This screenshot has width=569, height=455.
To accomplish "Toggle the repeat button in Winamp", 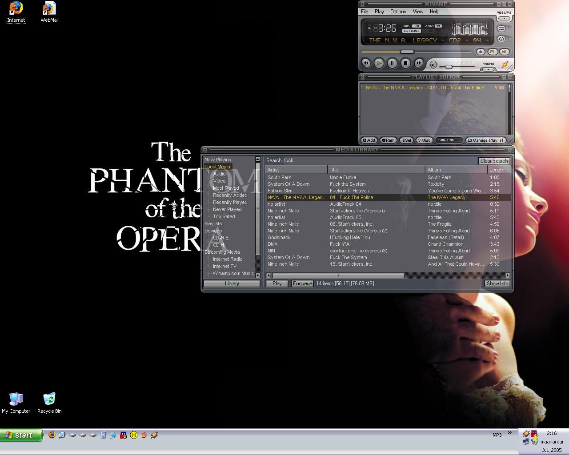I will (x=501, y=29).
